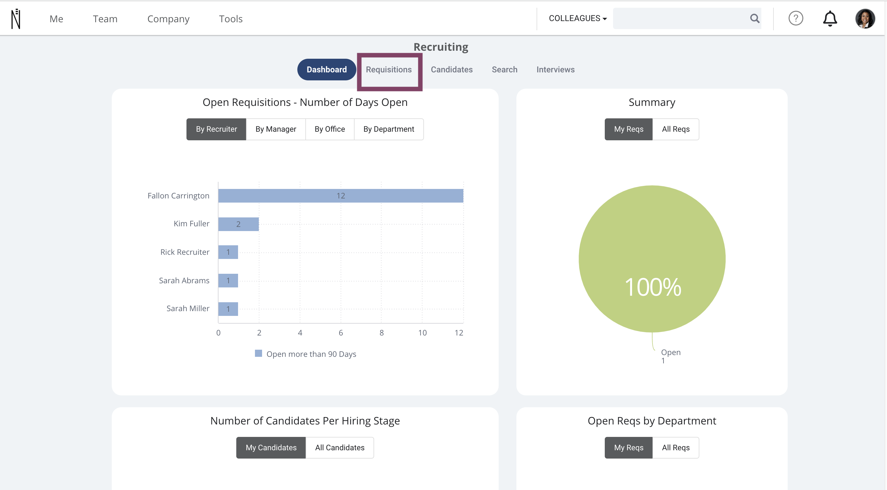887x490 pixels.
Task: Expand the COLLEAGUES search dropdown
Action: 577,18
